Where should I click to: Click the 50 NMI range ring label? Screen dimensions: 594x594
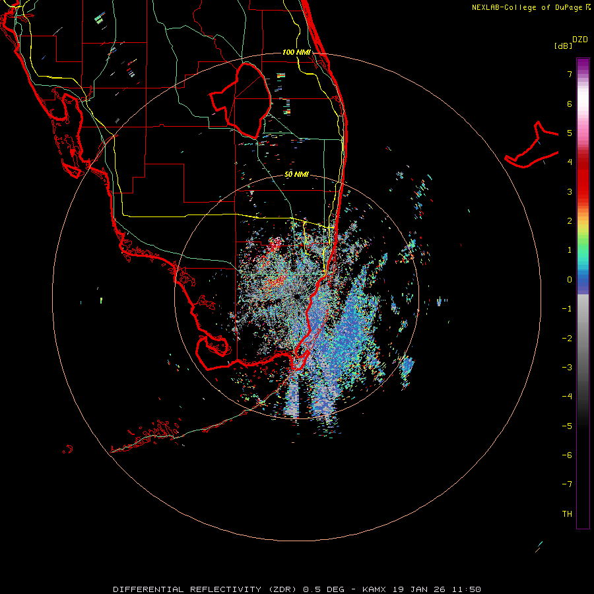(296, 174)
